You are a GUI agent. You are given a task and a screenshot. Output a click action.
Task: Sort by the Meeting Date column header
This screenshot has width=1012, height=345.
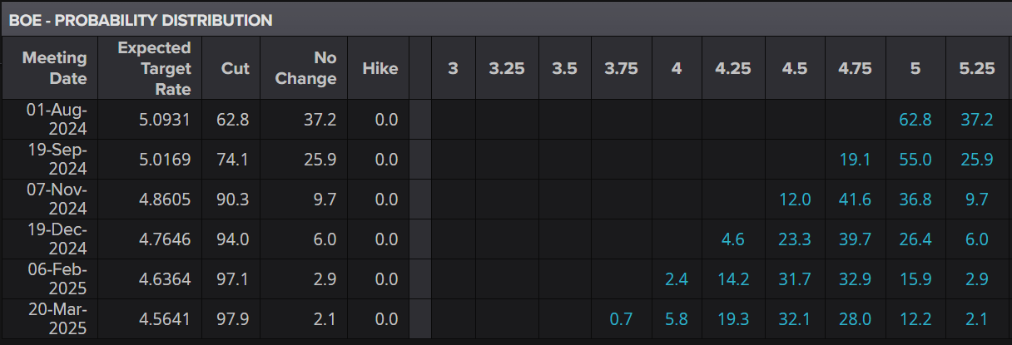pos(55,68)
